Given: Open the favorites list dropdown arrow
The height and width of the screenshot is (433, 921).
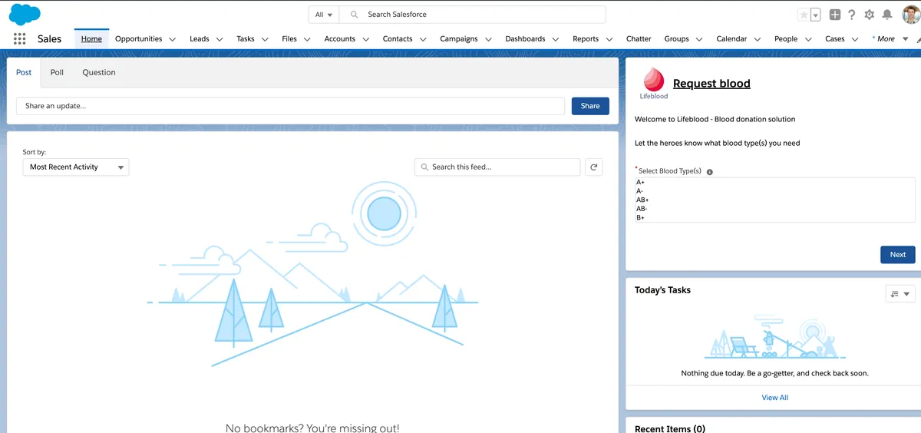Looking at the screenshot, I should coord(815,15).
